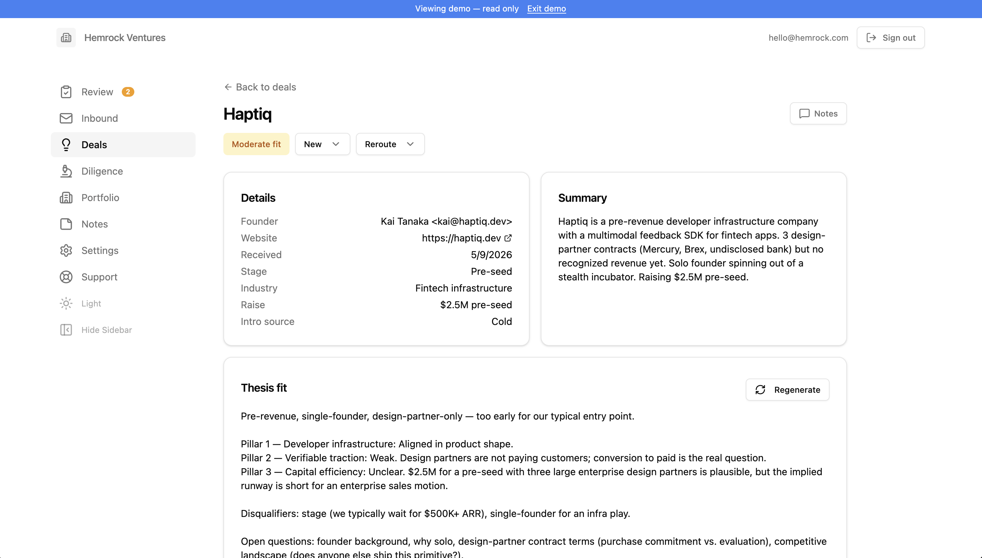This screenshot has height=558, width=982.
Task: Open the Reroute dropdown
Action: [x=390, y=144]
